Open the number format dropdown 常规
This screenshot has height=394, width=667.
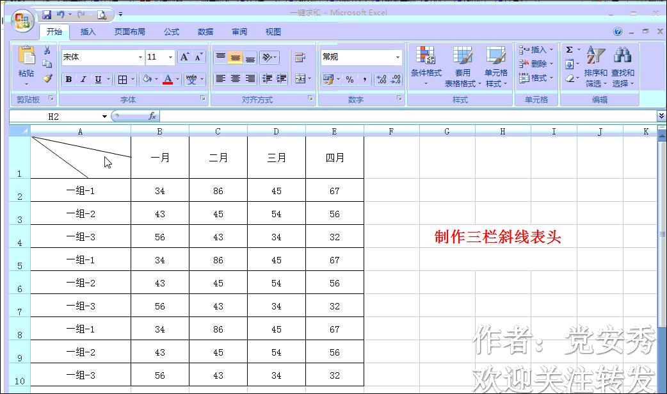(x=398, y=57)
